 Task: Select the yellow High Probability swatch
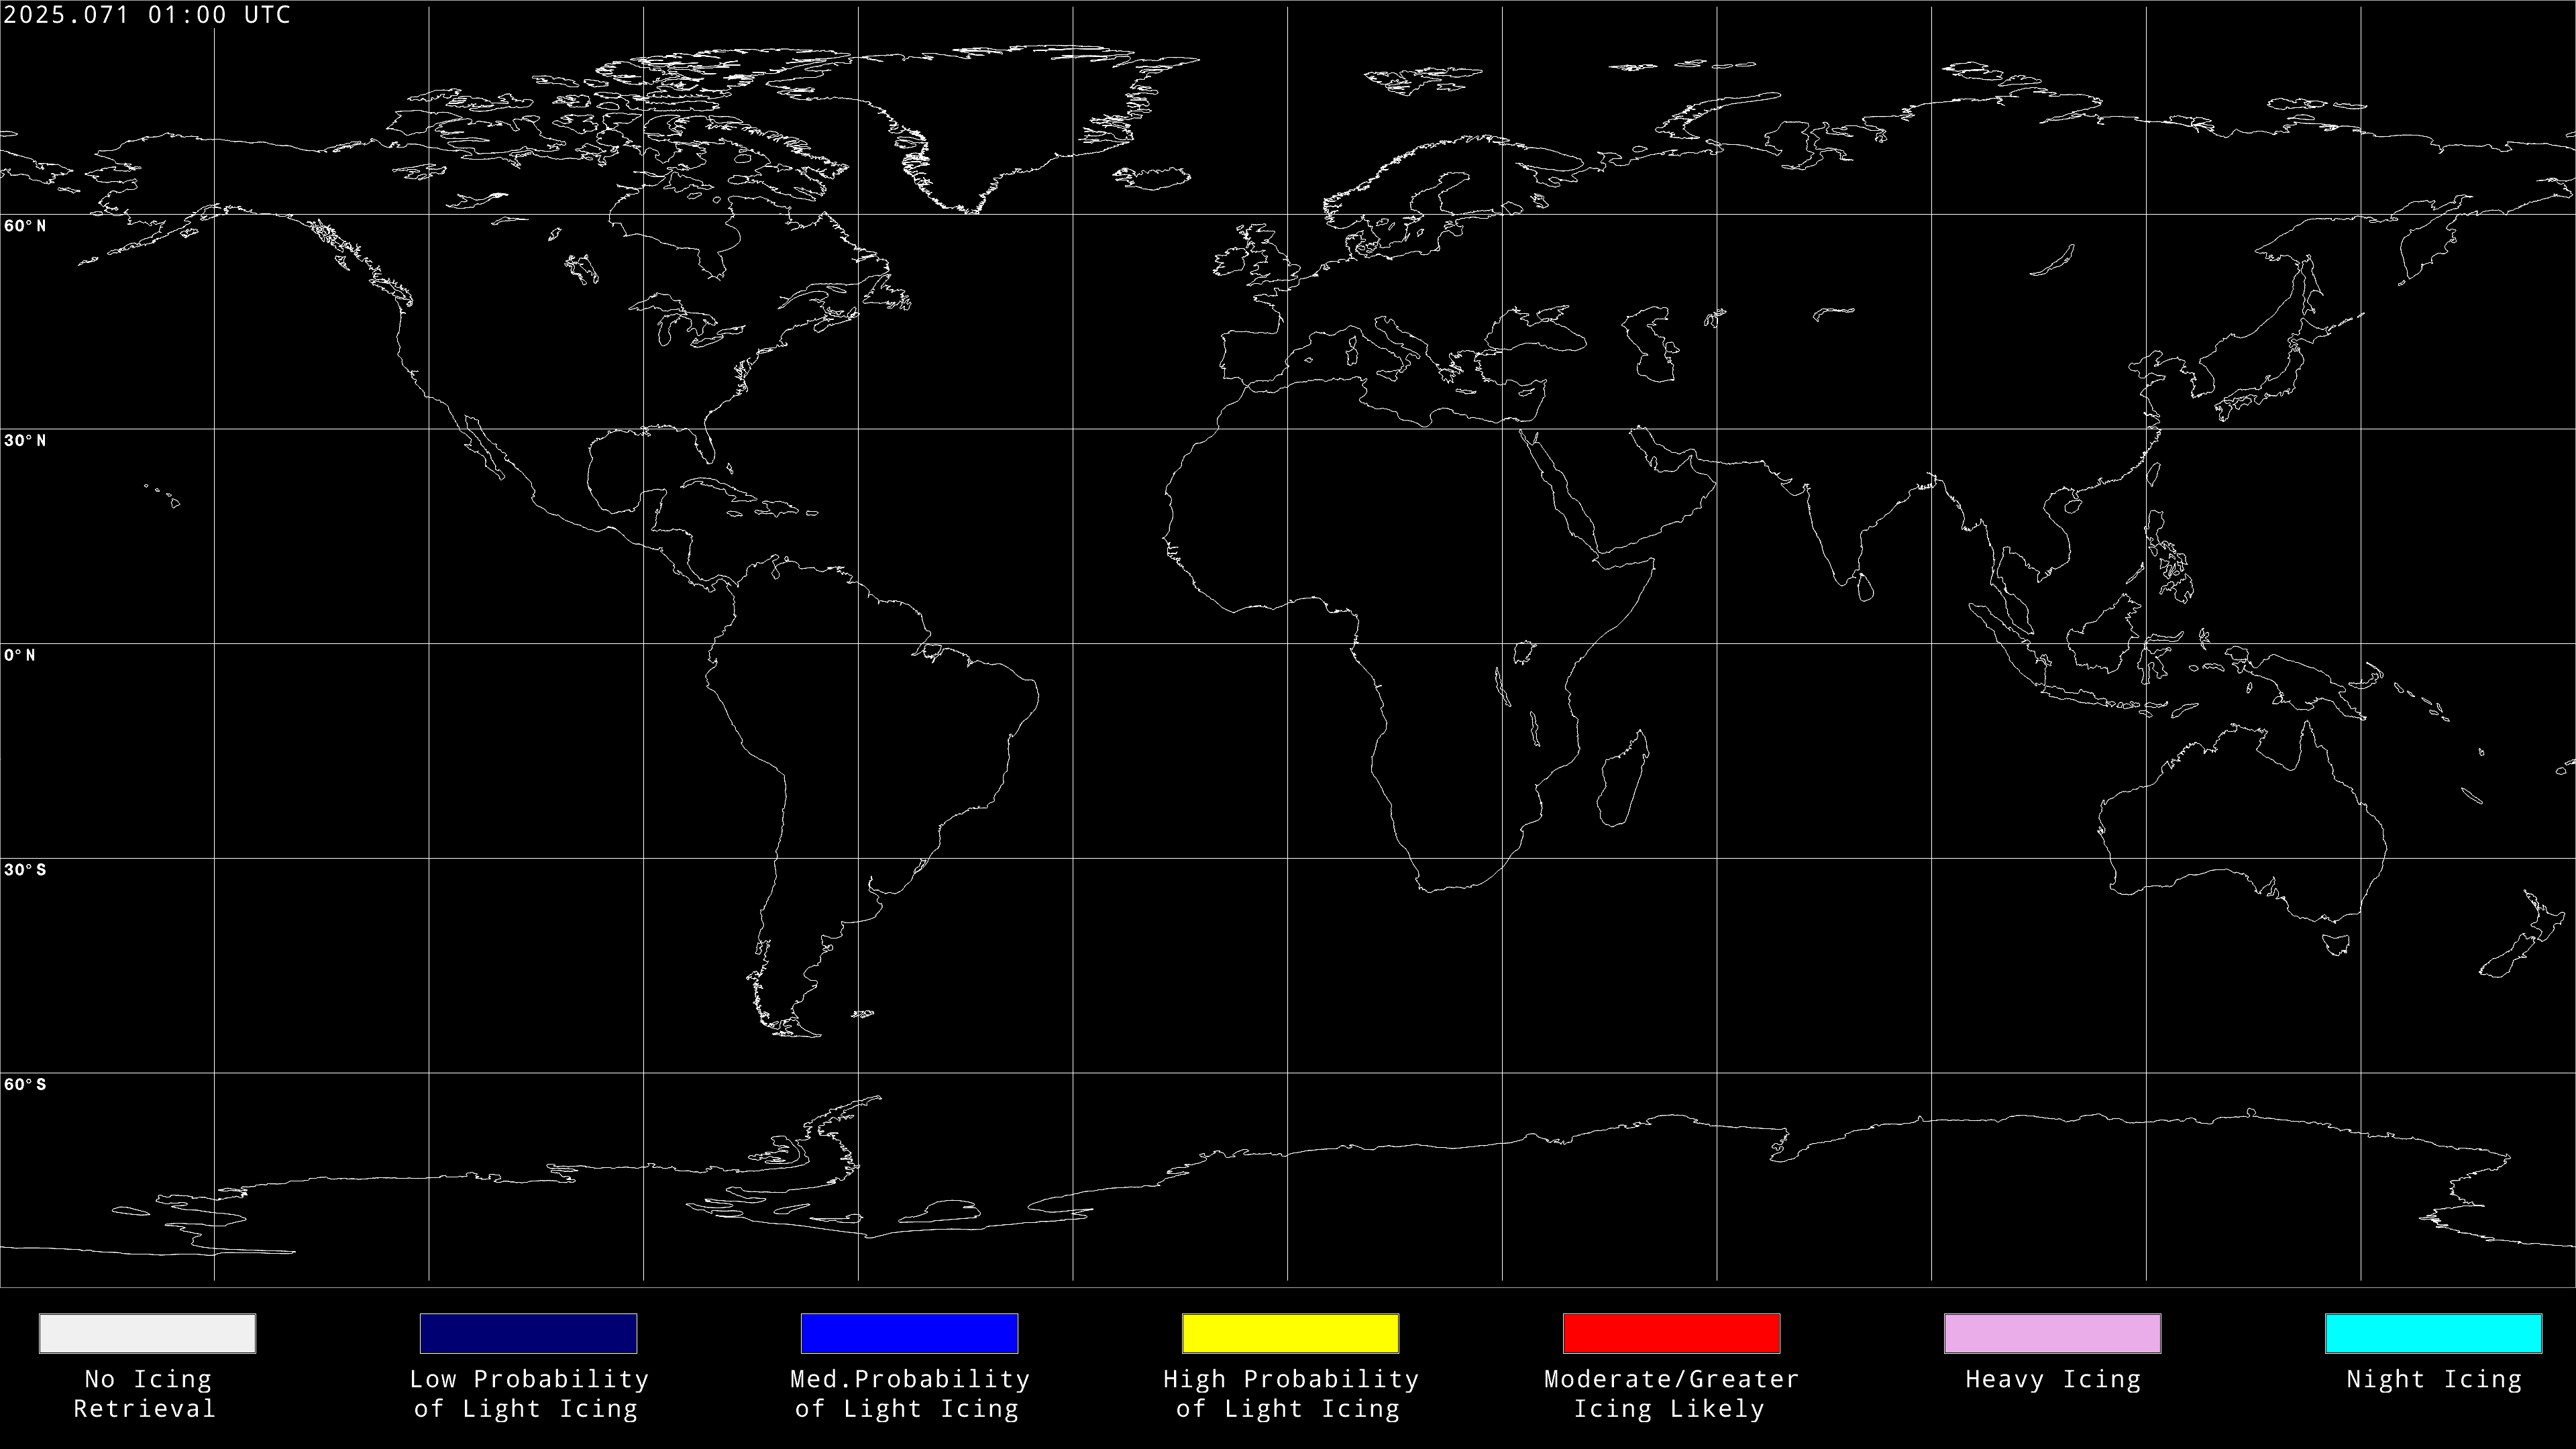pos(1290,1333)
